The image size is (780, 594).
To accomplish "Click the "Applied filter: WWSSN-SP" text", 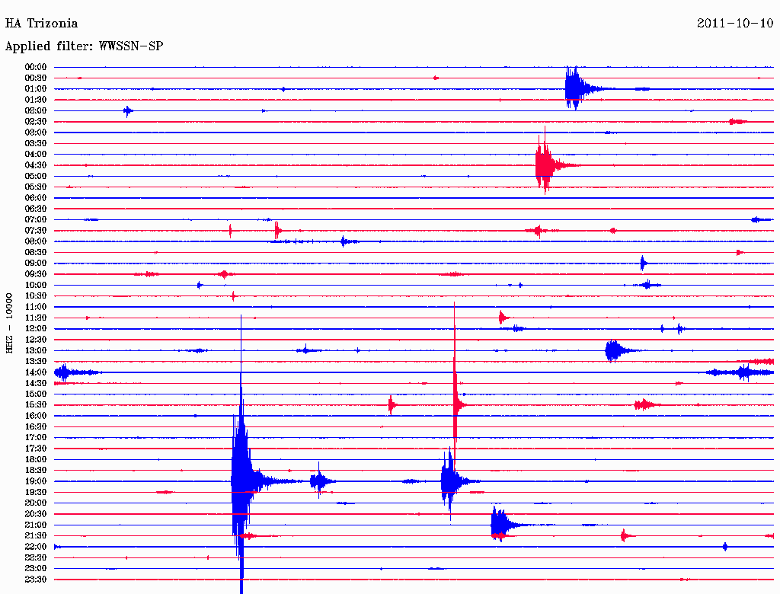I will coord(84,46).
